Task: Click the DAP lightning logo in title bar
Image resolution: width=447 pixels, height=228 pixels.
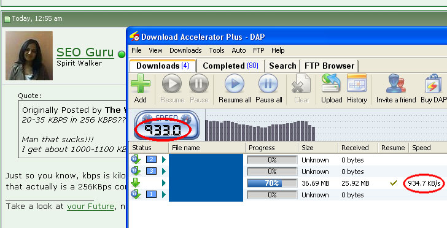Action: pyautogui.click(x=134, y=36)
